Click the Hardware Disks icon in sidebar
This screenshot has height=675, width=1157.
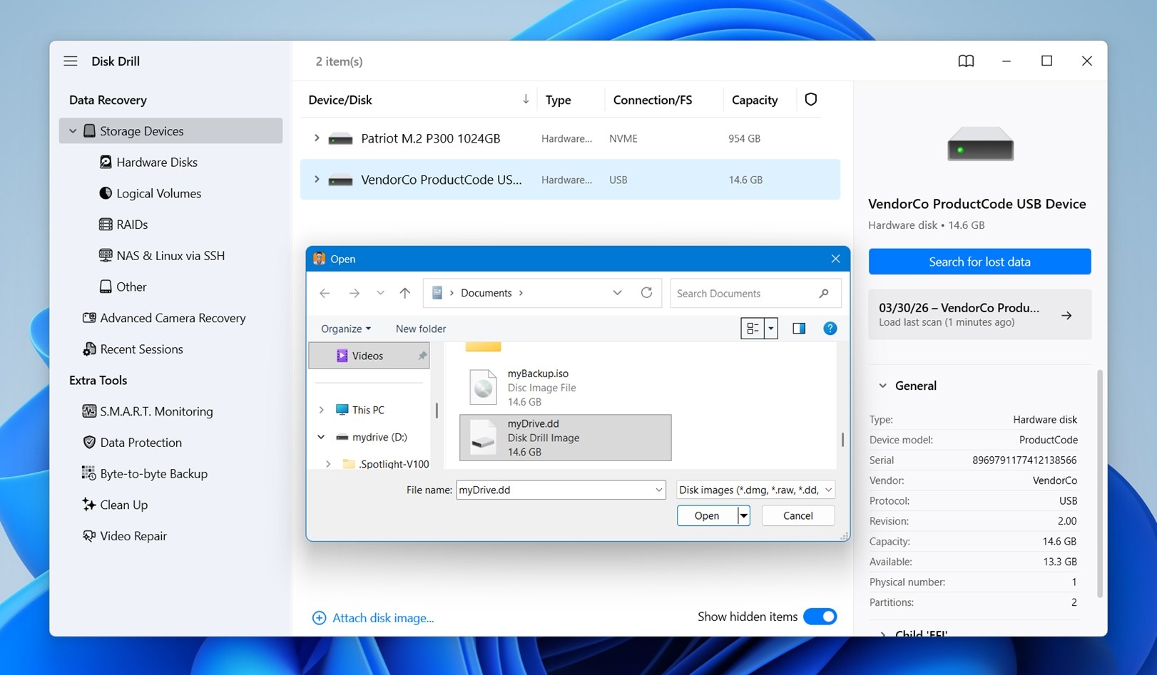[x=106, y=162]
